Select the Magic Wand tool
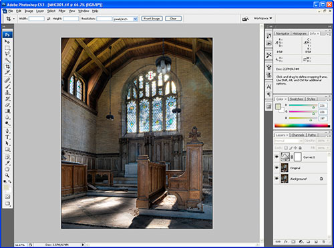 7,60
